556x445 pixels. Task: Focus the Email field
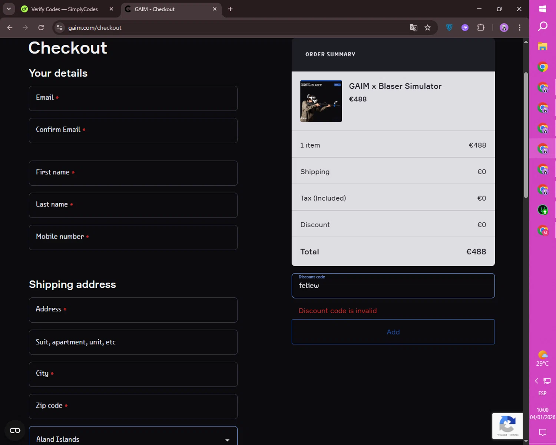[133, 98]
